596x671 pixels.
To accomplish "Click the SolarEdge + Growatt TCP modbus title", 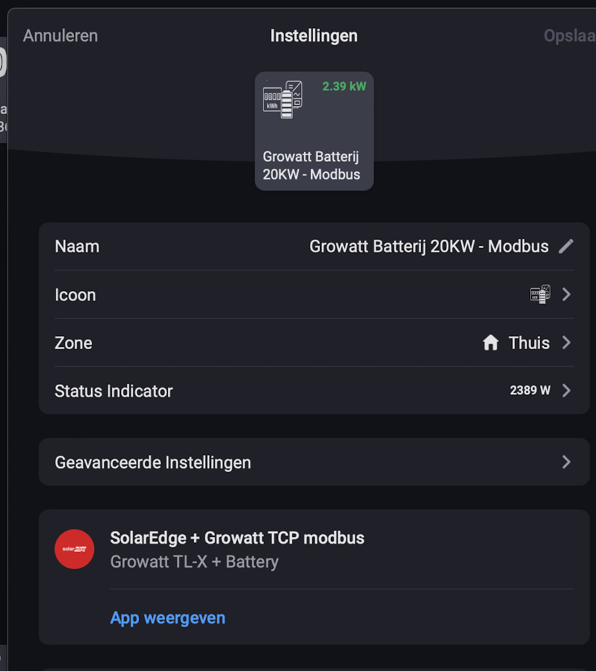I will pyautogui.click(x=237, y=538).
